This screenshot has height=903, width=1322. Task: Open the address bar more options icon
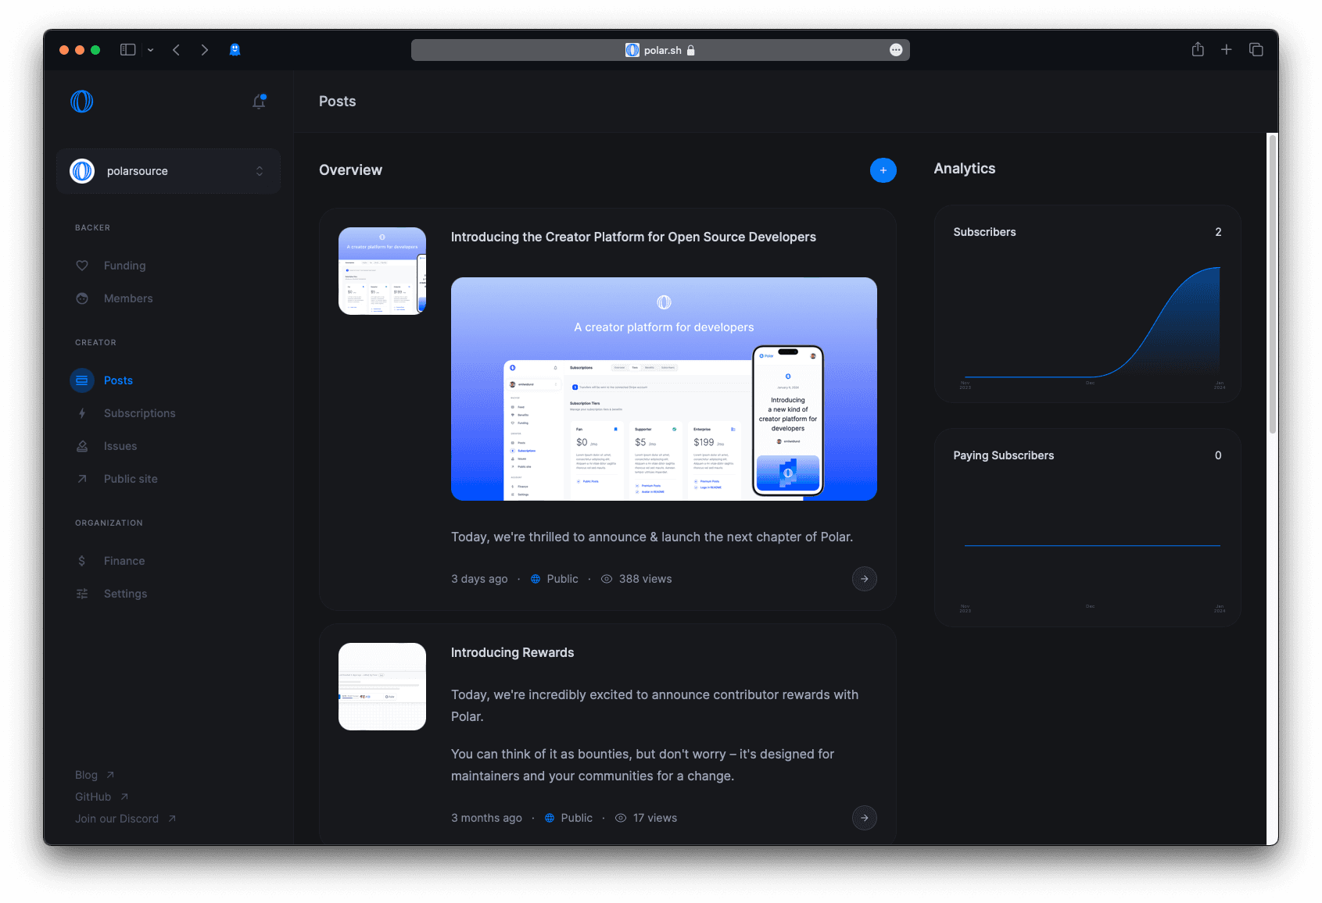[x=896, y=50]
